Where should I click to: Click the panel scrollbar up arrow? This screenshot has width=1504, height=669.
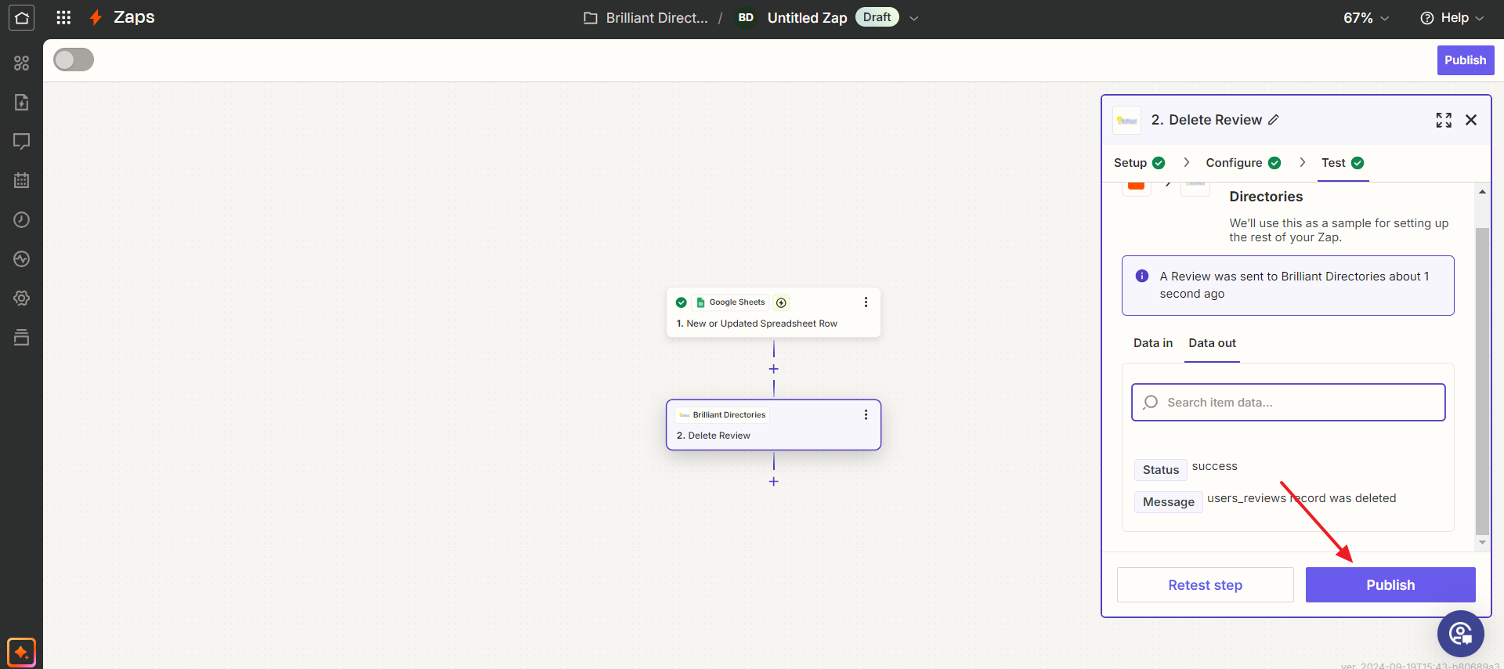(1482, 192)
